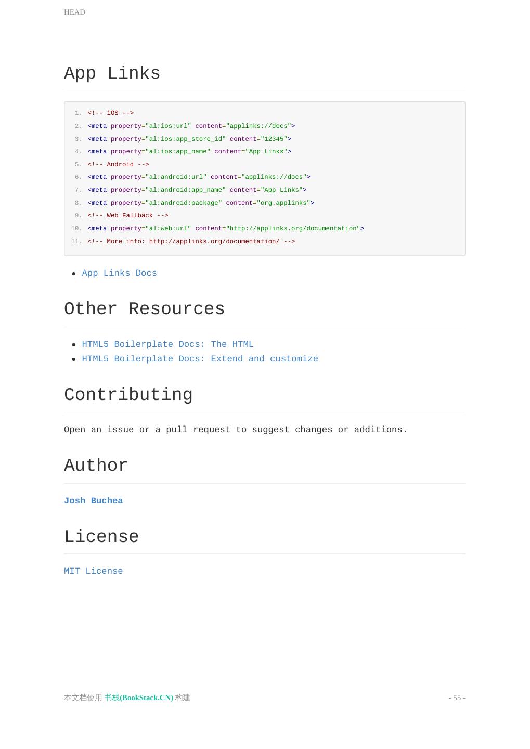Open HTML5 Boilerplate Docs: The HTML link
Image resolution: width=530 pixels, height=749 pixels.
167,344
